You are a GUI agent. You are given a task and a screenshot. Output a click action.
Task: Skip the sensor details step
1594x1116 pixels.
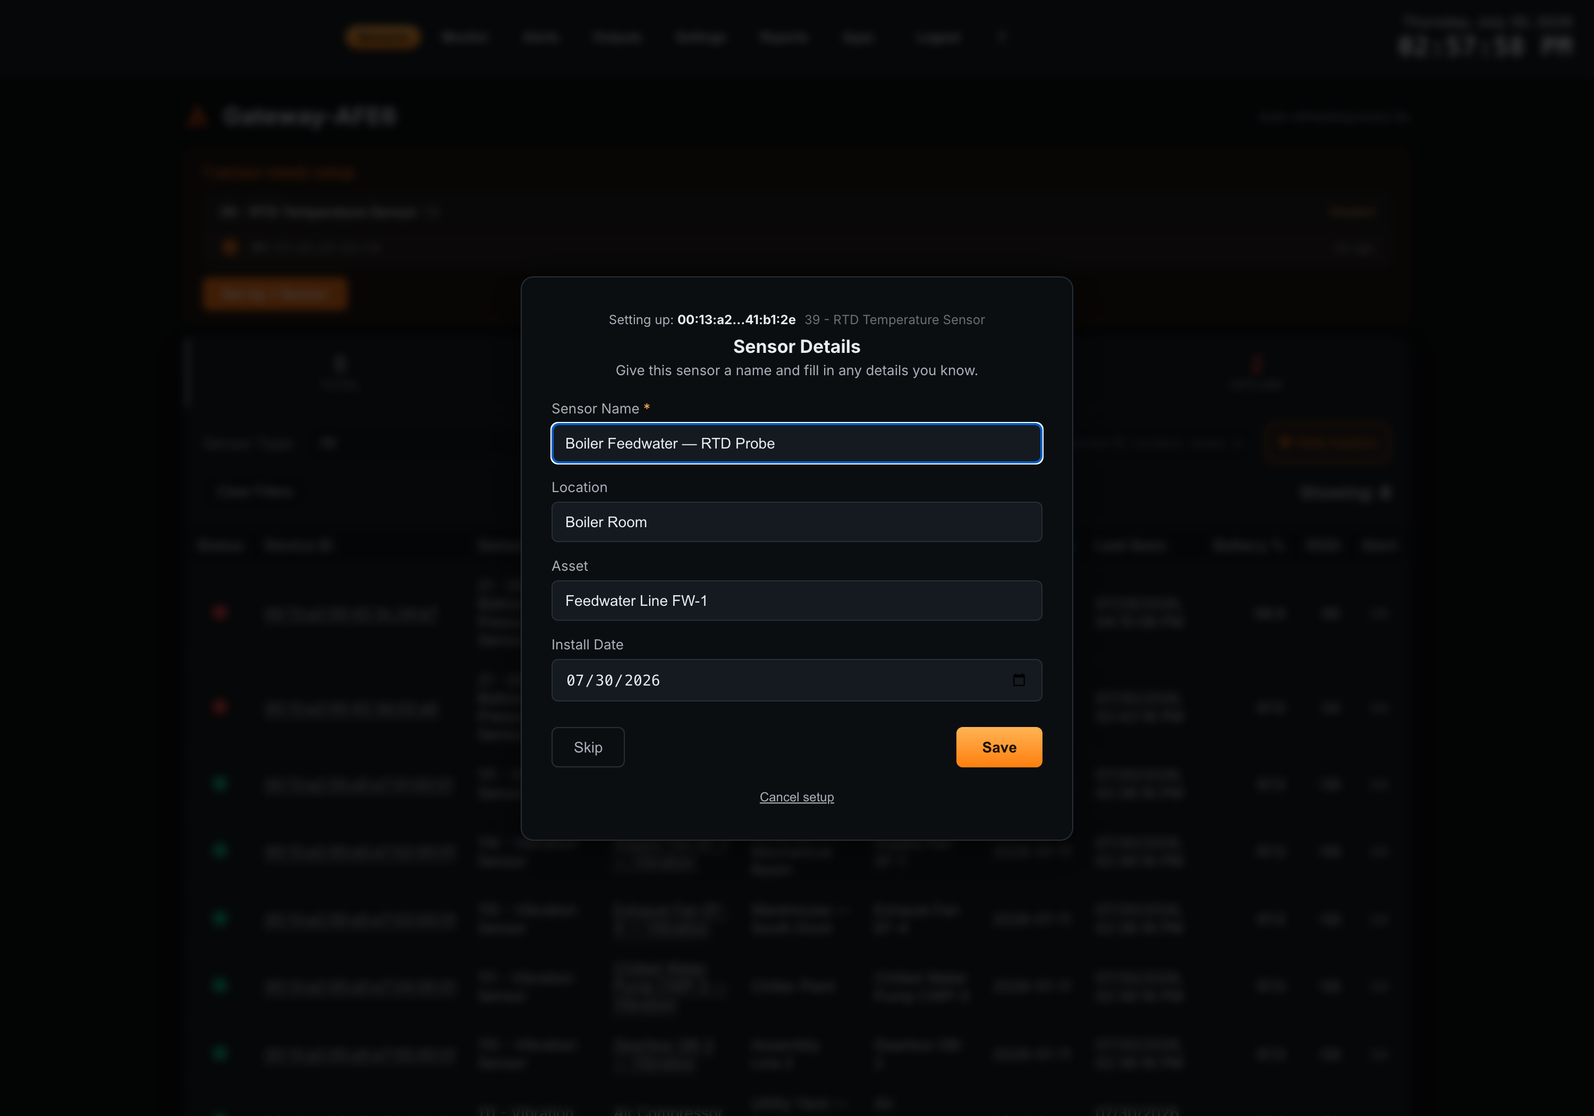(587, 747)
